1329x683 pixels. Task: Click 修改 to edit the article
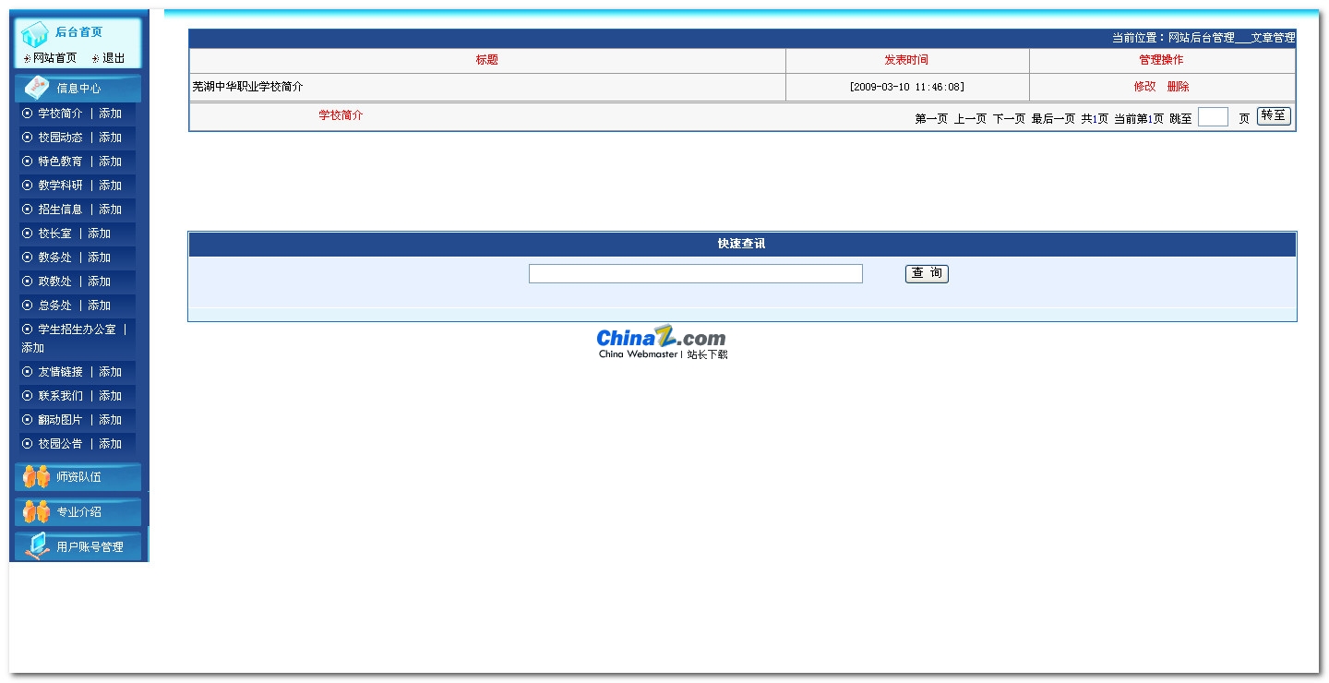1144,87
